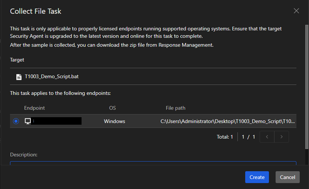Click into the Description text box
This screenshot has height=189, width=309.
(153, 163)
